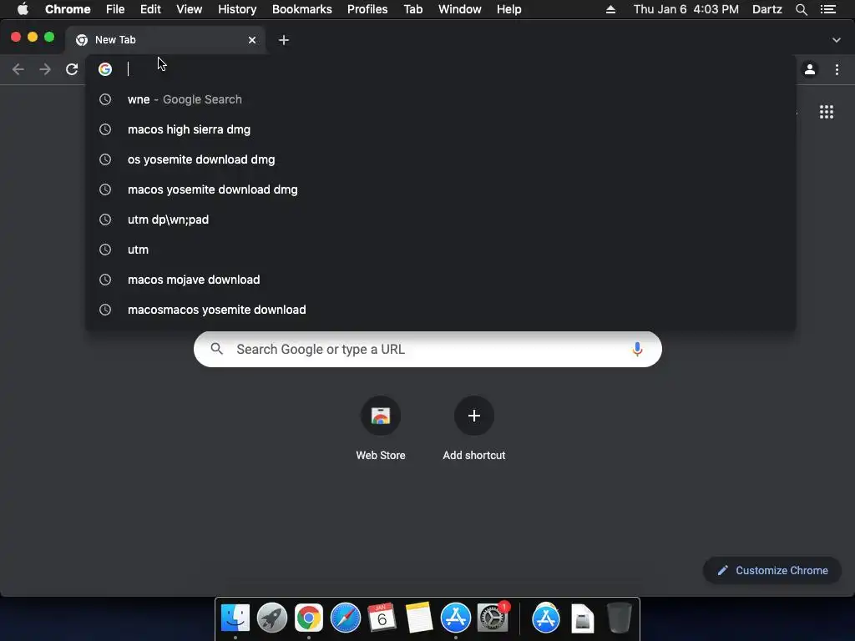Click the magnifier icon in the Google search box
Viewport: 855px width, 641px height.
pyautogui.click(x=216, y=349)
